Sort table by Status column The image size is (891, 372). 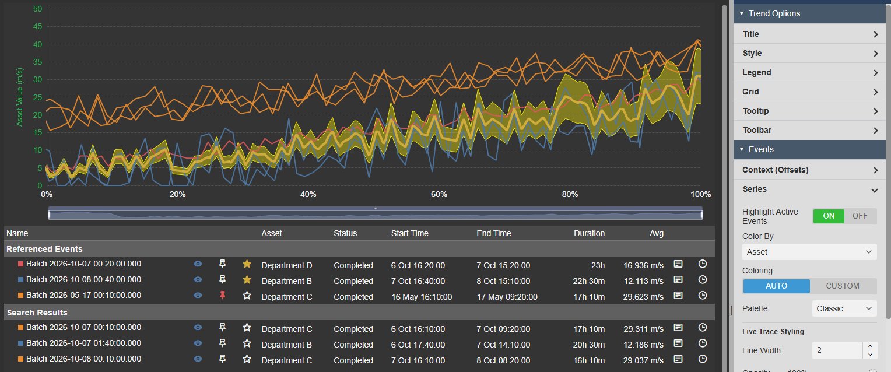[345, 233]
